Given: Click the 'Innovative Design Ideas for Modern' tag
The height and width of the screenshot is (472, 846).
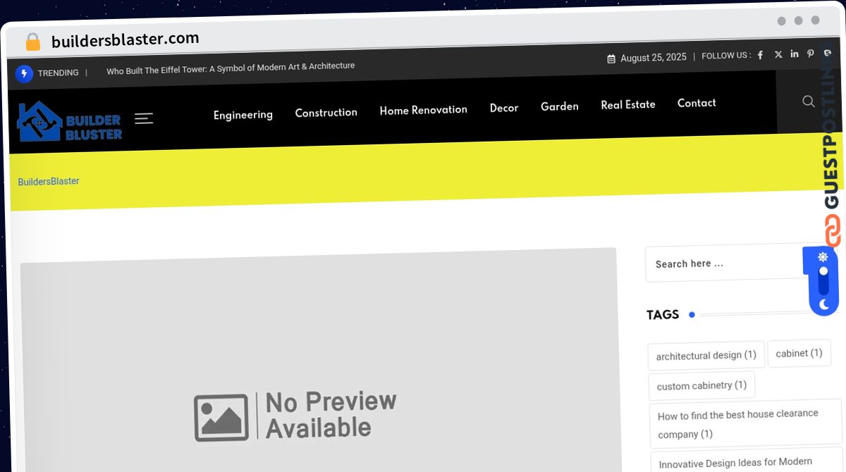Looking at the screenshot, I should pyautogui.click(x=745, y=461).
